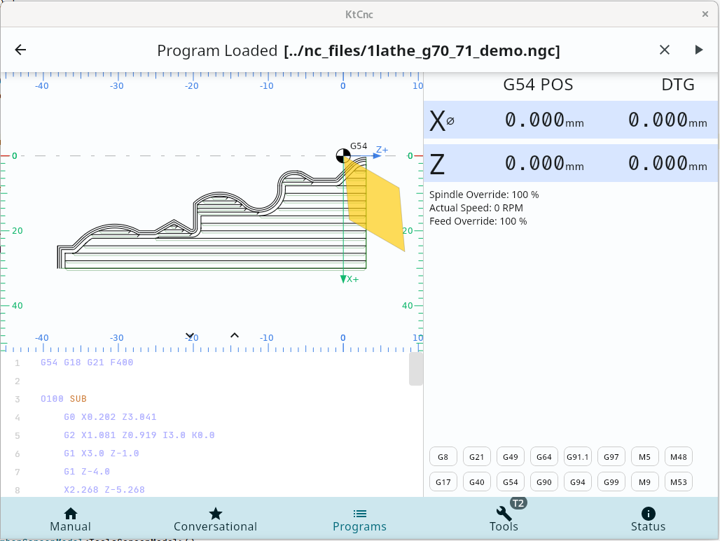Switch to the Programs tab

[359, 519]
